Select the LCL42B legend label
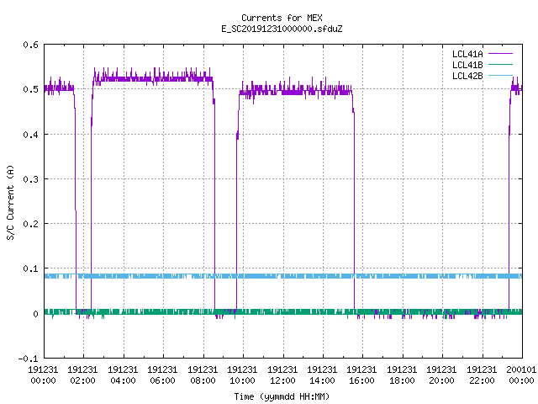The width and height of the screenshot is (538, 404). click(x=467, y=76)
